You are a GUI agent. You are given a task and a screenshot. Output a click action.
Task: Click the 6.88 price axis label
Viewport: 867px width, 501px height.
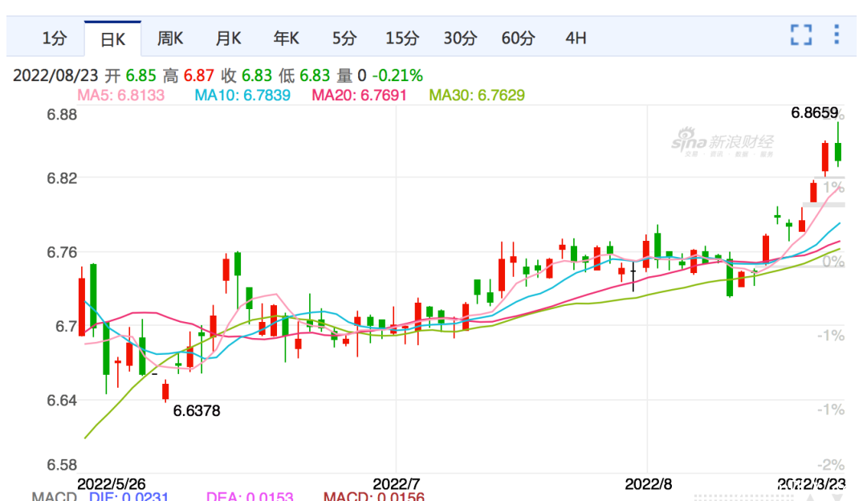(62, 115)
